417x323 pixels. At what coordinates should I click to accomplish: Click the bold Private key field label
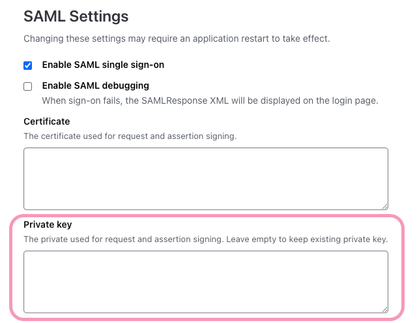[x=48, y=224]
